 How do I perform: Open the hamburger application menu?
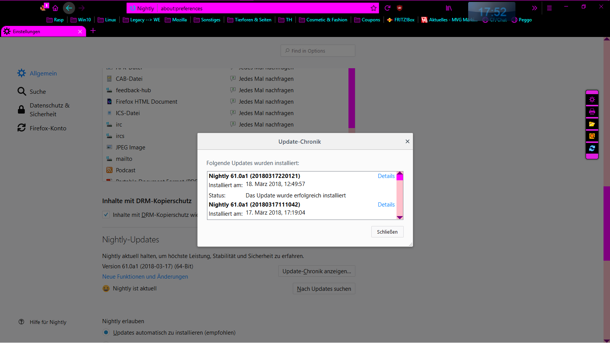pyautogui.click(x=549, y=8)
